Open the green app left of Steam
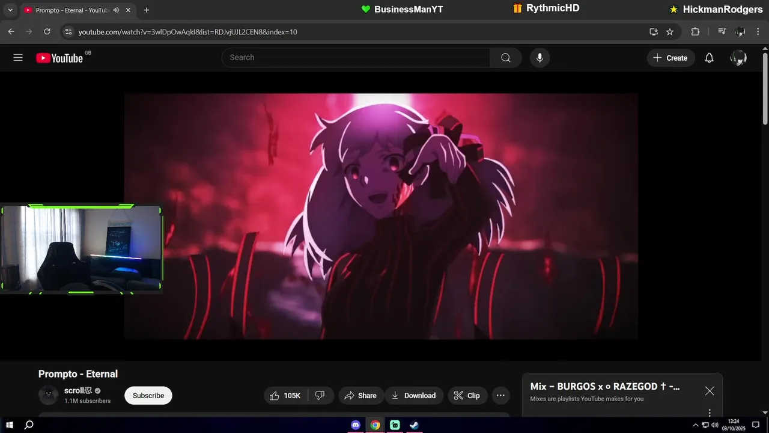This screenshot has height=433, width=769. pos(395,425)
